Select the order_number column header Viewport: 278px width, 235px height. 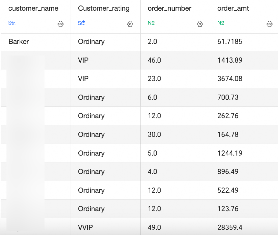(169, 9)
